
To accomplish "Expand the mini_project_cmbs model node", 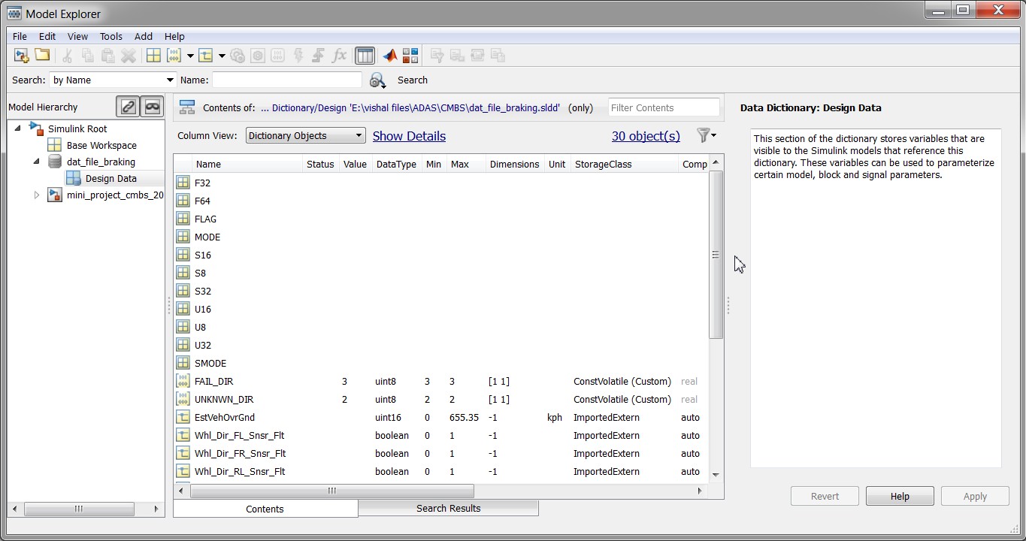I will [x=36, y=195].
